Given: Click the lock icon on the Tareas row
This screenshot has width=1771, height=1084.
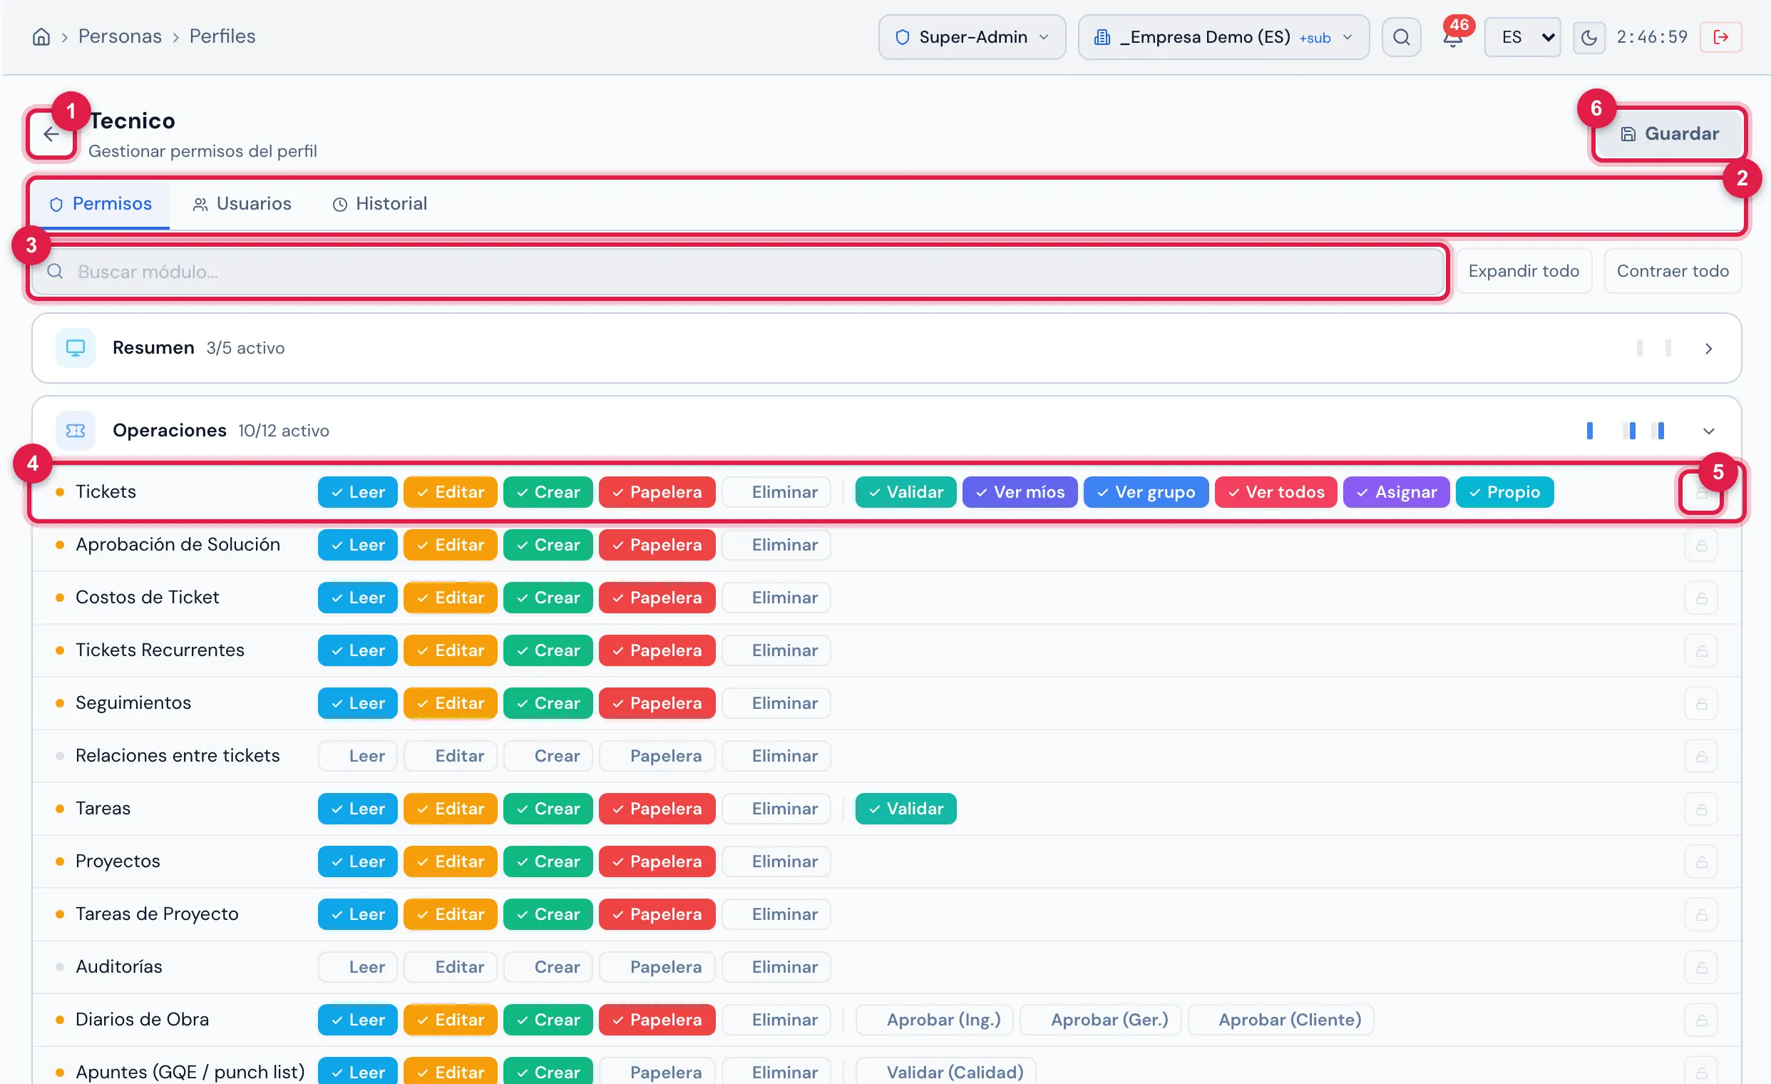Looking at the screenshot, I should coord(1700,809).
